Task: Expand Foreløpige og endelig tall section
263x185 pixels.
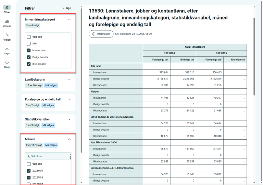Action: 70,100
